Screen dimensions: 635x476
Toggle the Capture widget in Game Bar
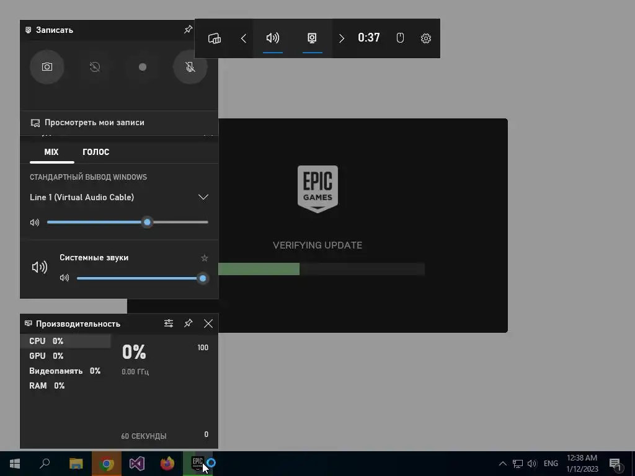pos(312,38)
